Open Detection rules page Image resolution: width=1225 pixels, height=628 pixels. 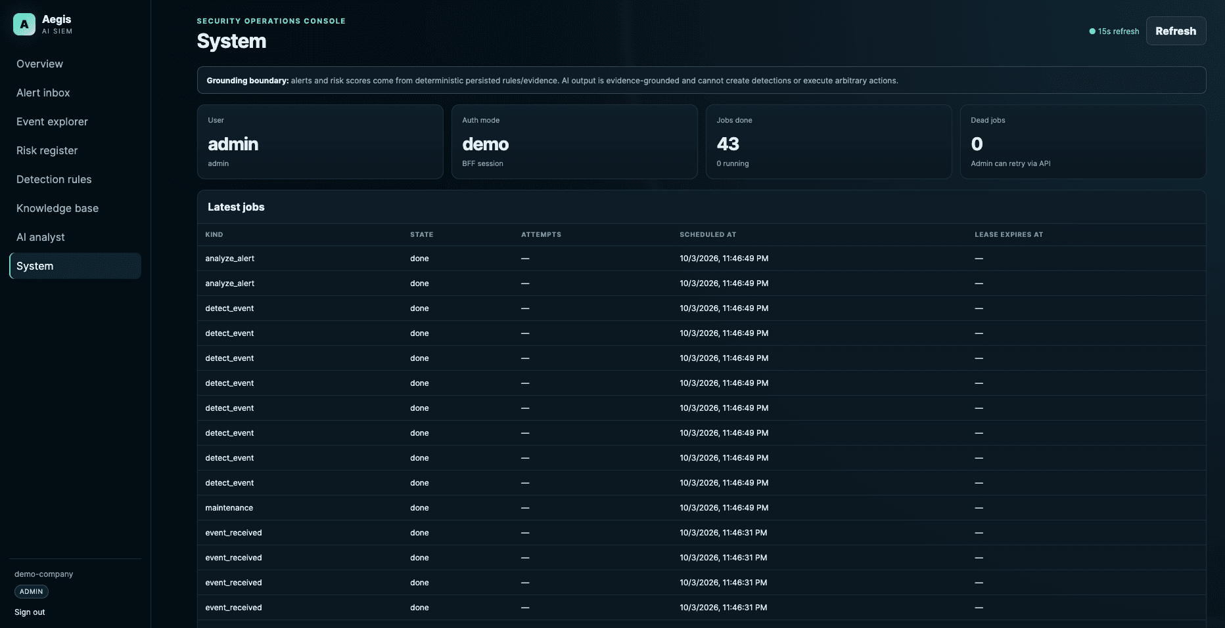75,179
